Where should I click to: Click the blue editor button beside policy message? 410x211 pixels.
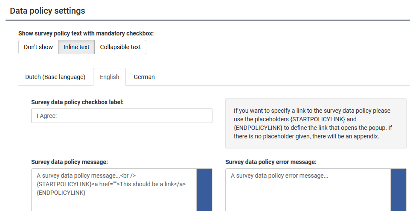click(x=204, y=190)
